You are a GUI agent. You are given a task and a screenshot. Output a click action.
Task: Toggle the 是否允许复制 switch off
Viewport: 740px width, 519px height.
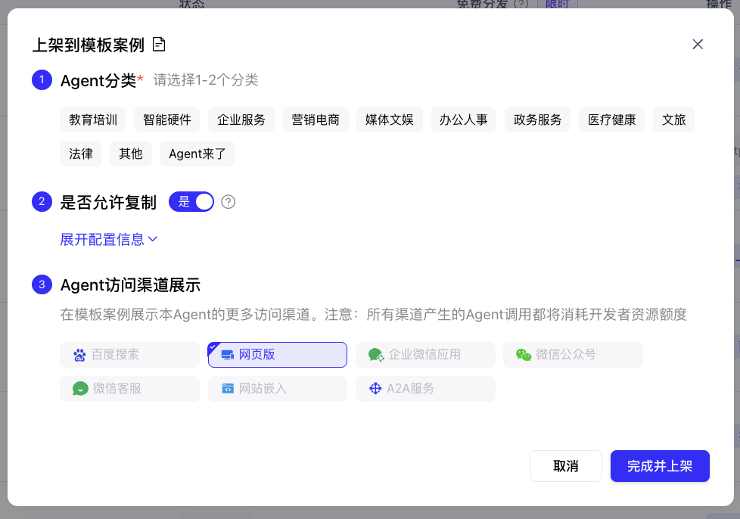pos(191,202)
